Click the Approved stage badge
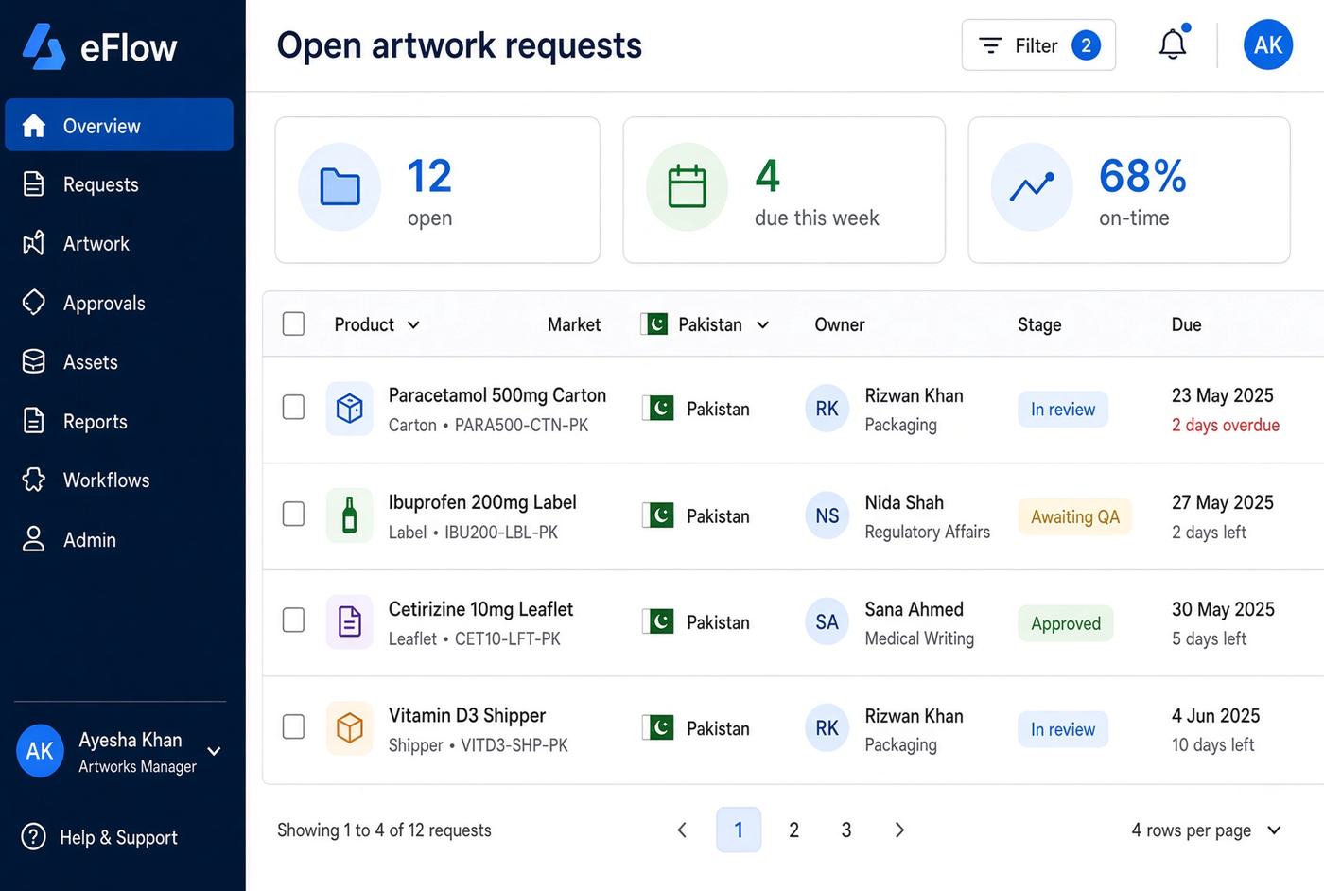The width and height of the screenshot is (1324, 891). point(1066,623)
